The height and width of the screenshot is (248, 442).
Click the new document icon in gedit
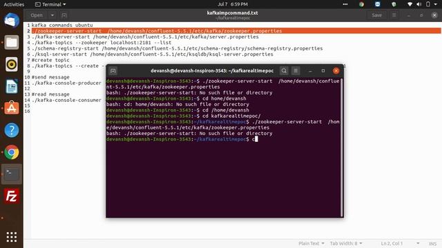(64, 15)
